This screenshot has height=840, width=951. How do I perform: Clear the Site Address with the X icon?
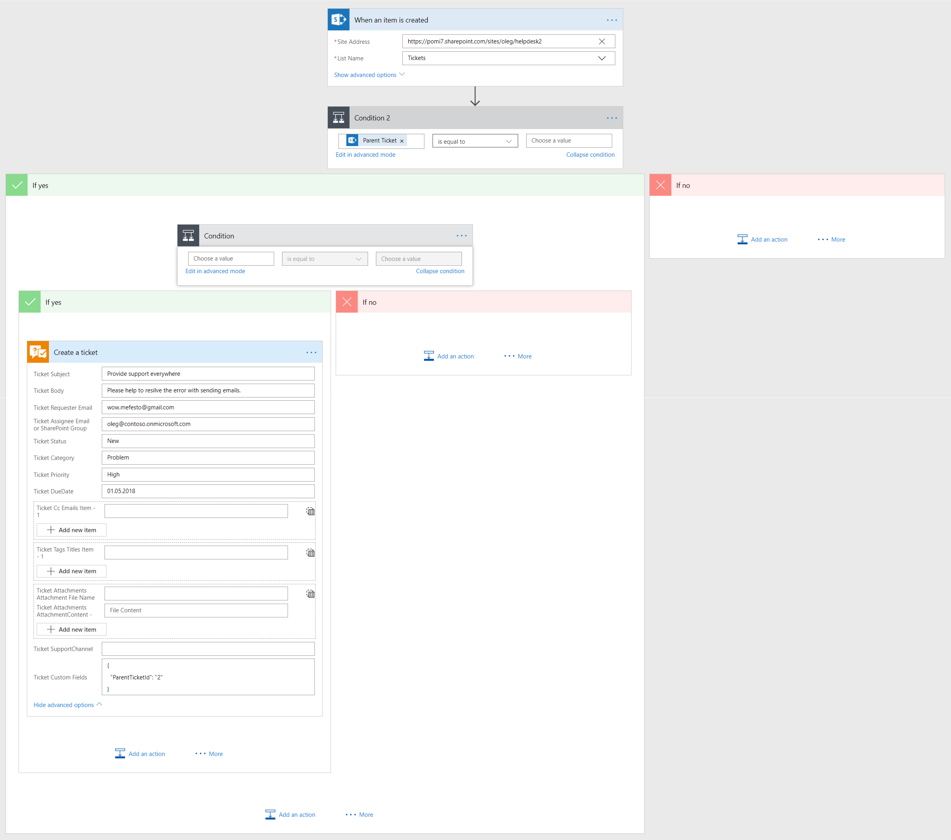tap(602, 41)
